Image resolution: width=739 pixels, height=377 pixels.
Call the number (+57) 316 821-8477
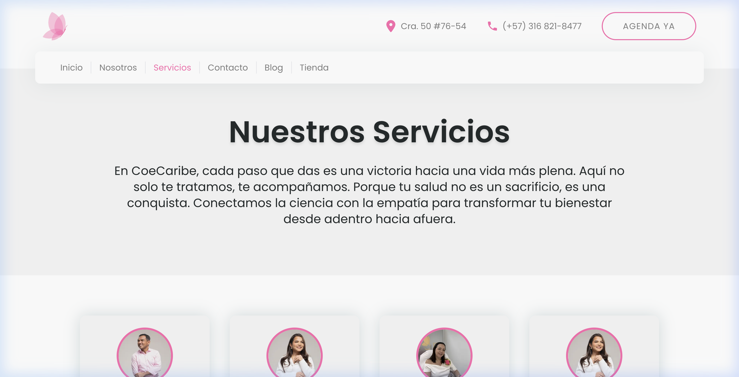[542, 26]
